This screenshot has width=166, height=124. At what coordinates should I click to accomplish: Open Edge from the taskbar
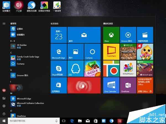pyautogui.click(x=72, y=121)
